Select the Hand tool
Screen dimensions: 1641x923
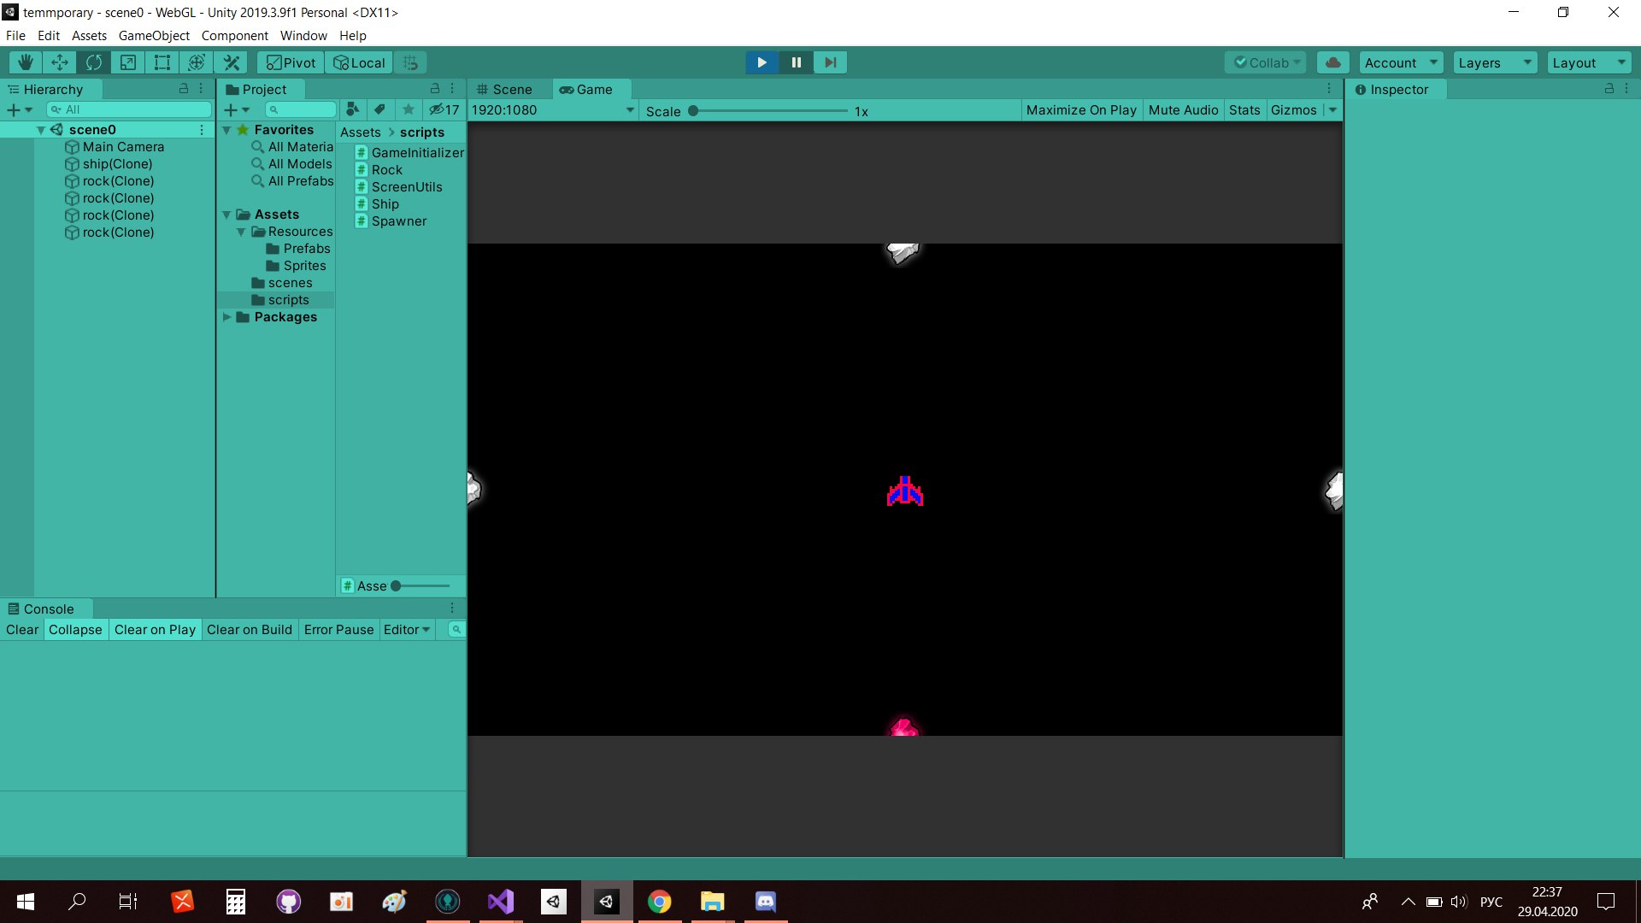[x=26, y=62]
